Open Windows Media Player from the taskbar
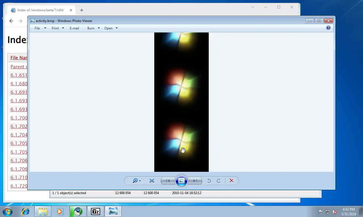 point(60,211)
